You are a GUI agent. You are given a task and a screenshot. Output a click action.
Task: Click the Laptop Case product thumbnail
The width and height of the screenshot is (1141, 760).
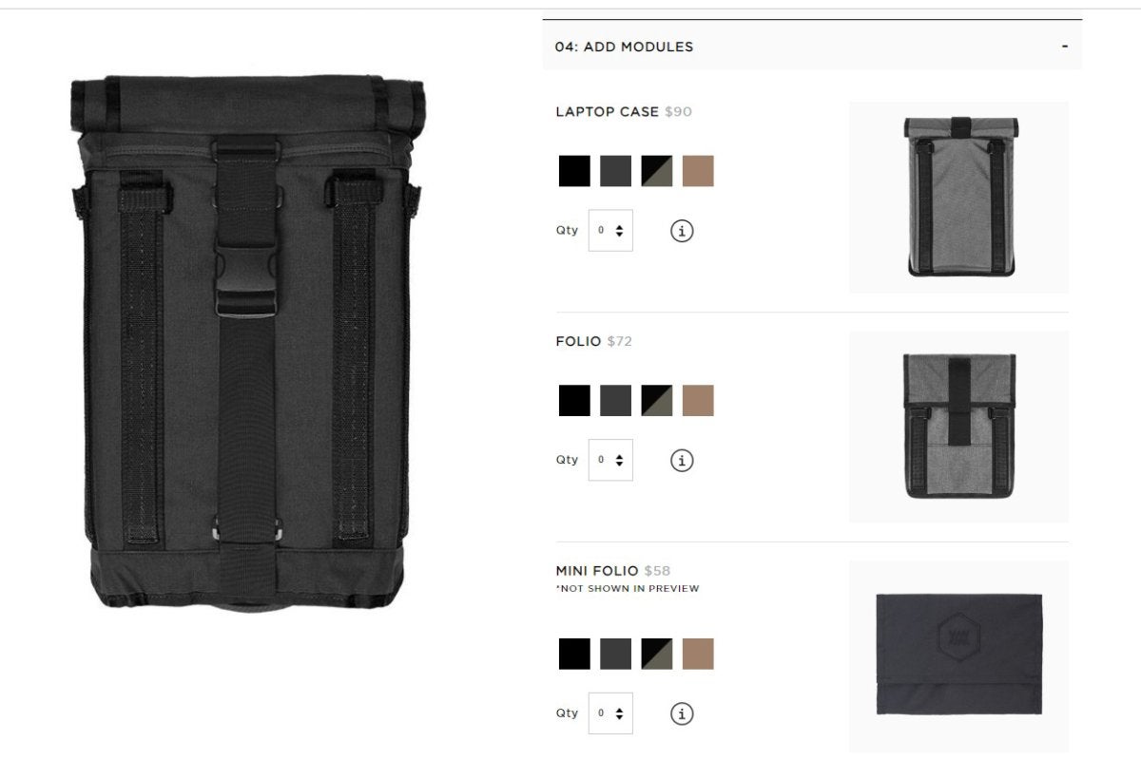(x=958, y=198)
